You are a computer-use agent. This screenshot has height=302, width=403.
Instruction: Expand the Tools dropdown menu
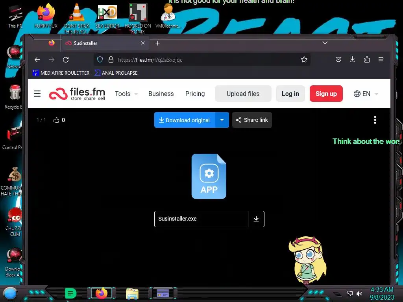pyautogui.click(x=126, y=94)
